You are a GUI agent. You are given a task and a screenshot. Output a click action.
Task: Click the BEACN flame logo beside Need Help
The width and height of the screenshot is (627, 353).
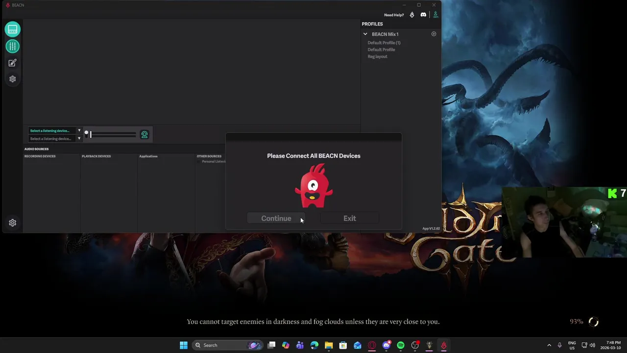point(412,15)
